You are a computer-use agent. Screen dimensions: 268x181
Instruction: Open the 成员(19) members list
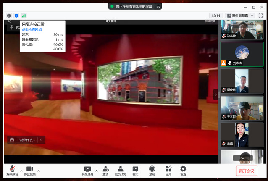click(120, 169)
